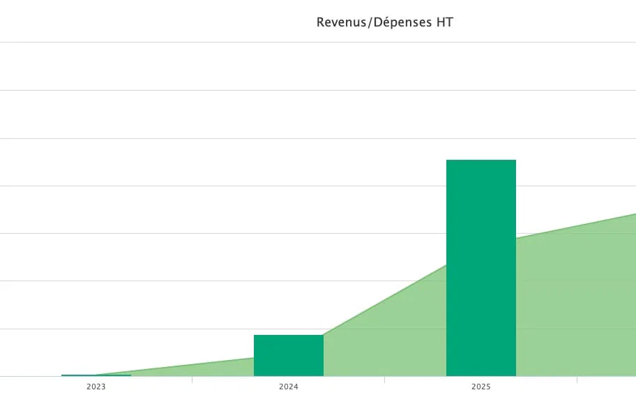Select the 2024 dark green bar

click(288, 356)
